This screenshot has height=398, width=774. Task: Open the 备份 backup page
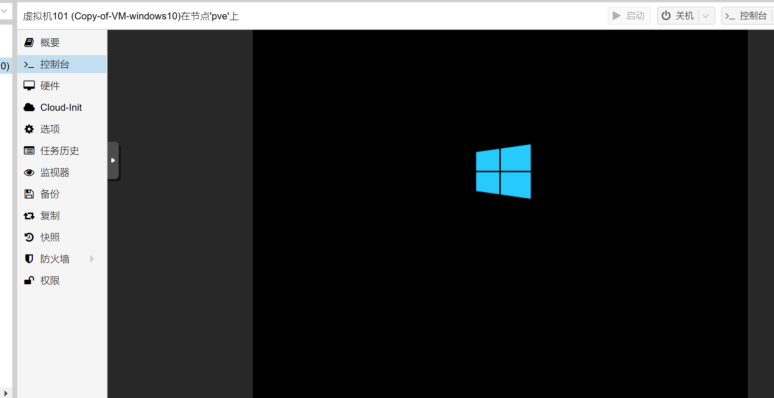coord(62,194)
